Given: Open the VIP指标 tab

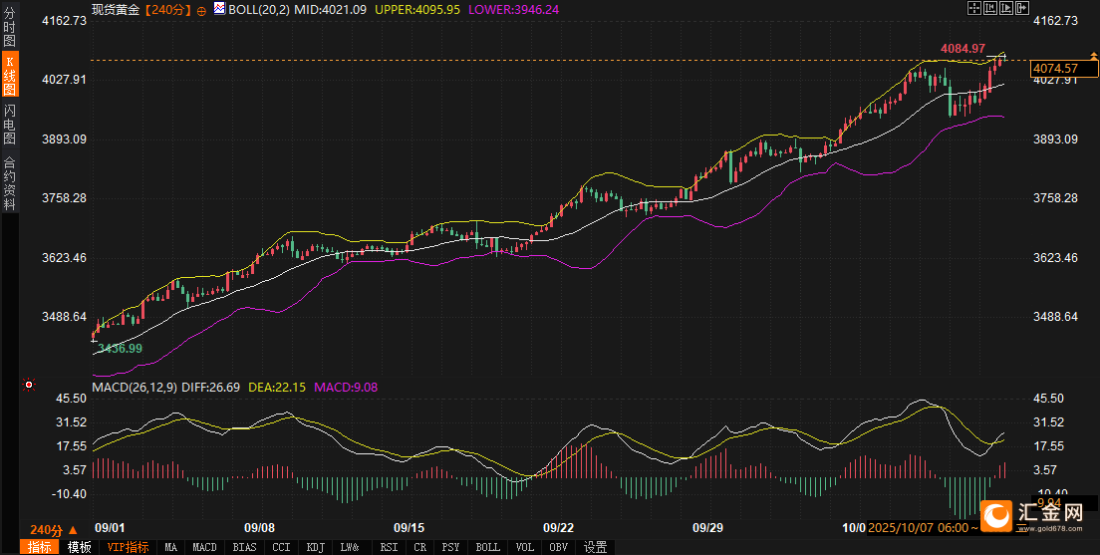Looking at the screenshot, I should point(128,547).
